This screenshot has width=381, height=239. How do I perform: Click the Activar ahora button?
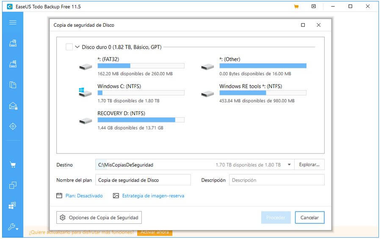tap(155, 232)
